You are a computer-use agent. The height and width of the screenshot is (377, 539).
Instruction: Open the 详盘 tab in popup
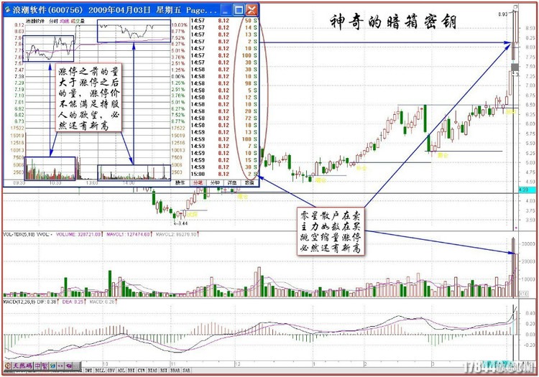click(x=232, y=183)
